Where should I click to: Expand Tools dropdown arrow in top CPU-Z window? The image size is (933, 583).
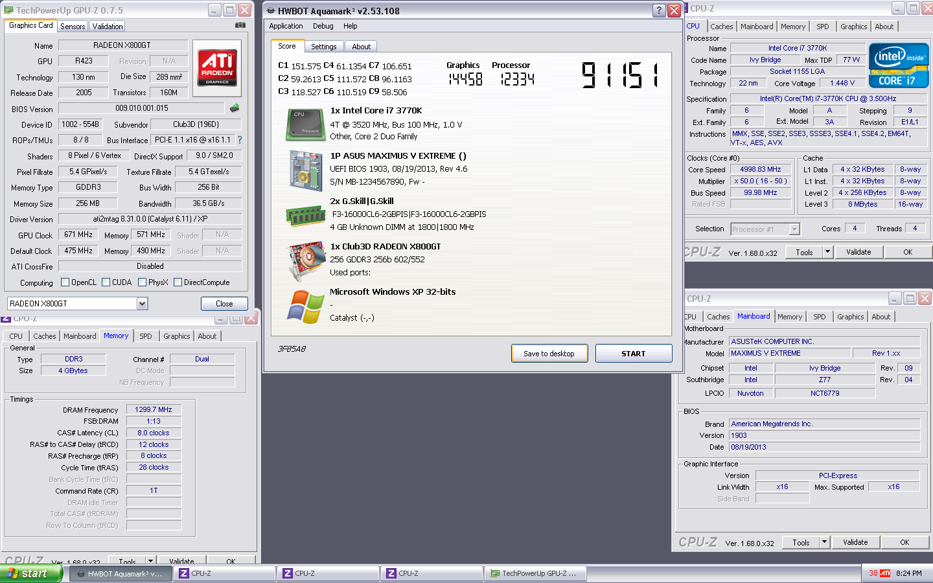(827, 252)
